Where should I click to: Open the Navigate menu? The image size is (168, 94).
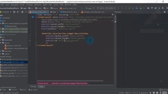[15, 5]
